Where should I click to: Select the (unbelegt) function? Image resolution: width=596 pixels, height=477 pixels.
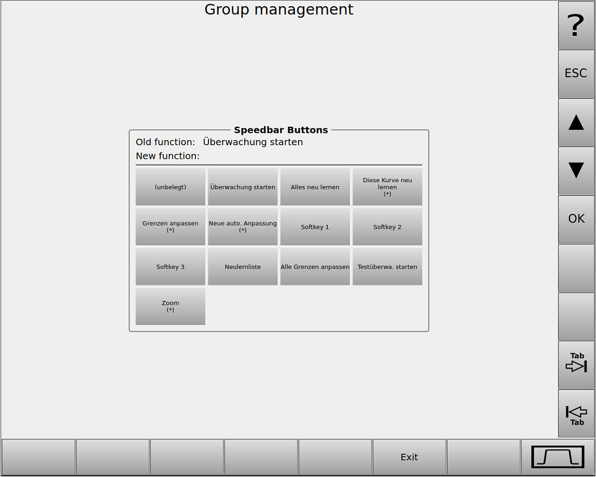tap(170, 187)
